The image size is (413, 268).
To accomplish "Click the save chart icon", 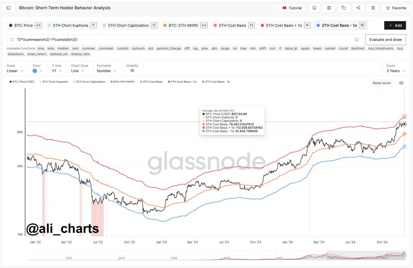I will [x=328, y=8].
